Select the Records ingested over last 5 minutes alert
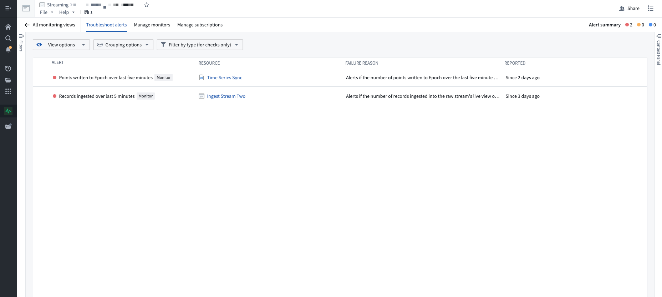 [97, 96]
